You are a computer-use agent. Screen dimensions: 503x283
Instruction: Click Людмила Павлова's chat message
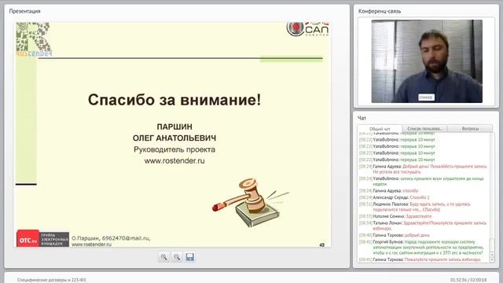pyautogui.click(x=415, y=207)
